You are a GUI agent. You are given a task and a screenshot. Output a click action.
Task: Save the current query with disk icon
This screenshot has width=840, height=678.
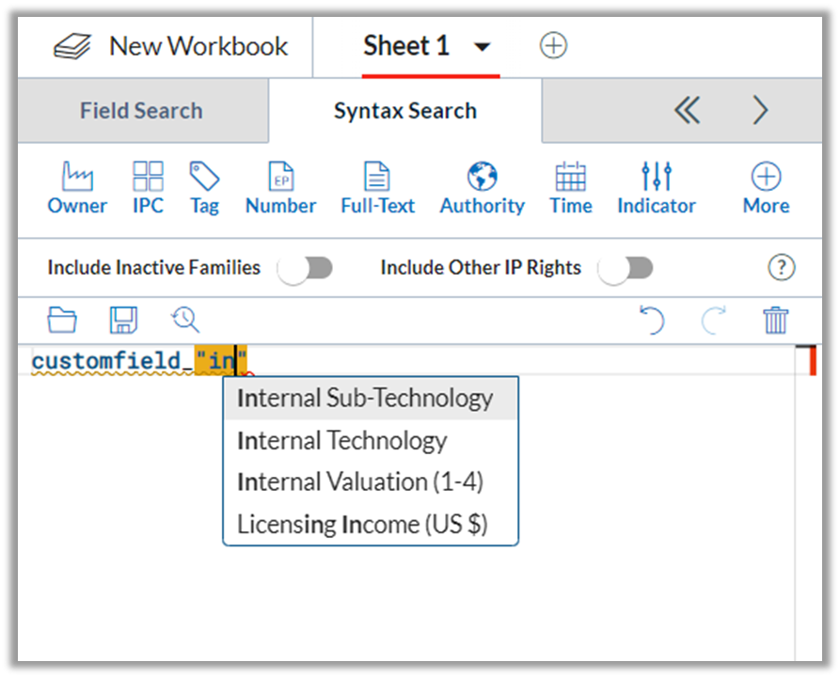(123, 320)
